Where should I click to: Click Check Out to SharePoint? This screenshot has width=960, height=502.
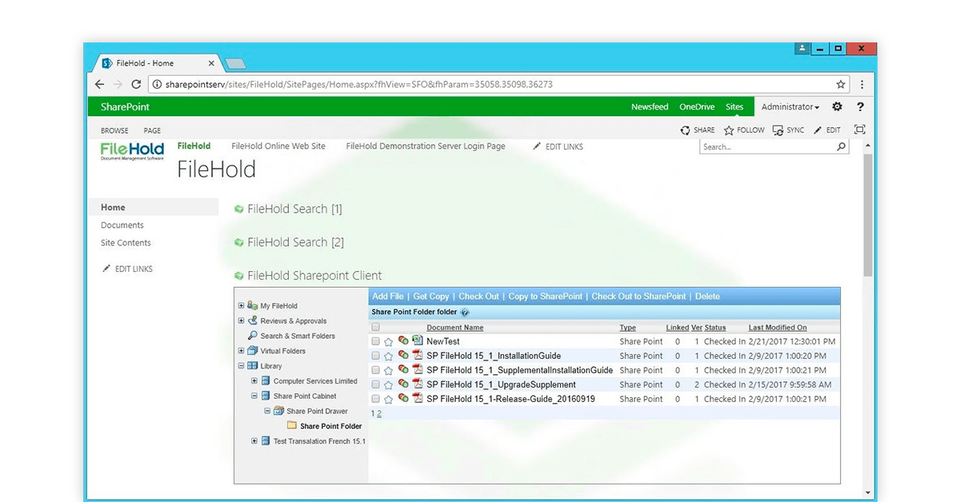click(638, 297)
